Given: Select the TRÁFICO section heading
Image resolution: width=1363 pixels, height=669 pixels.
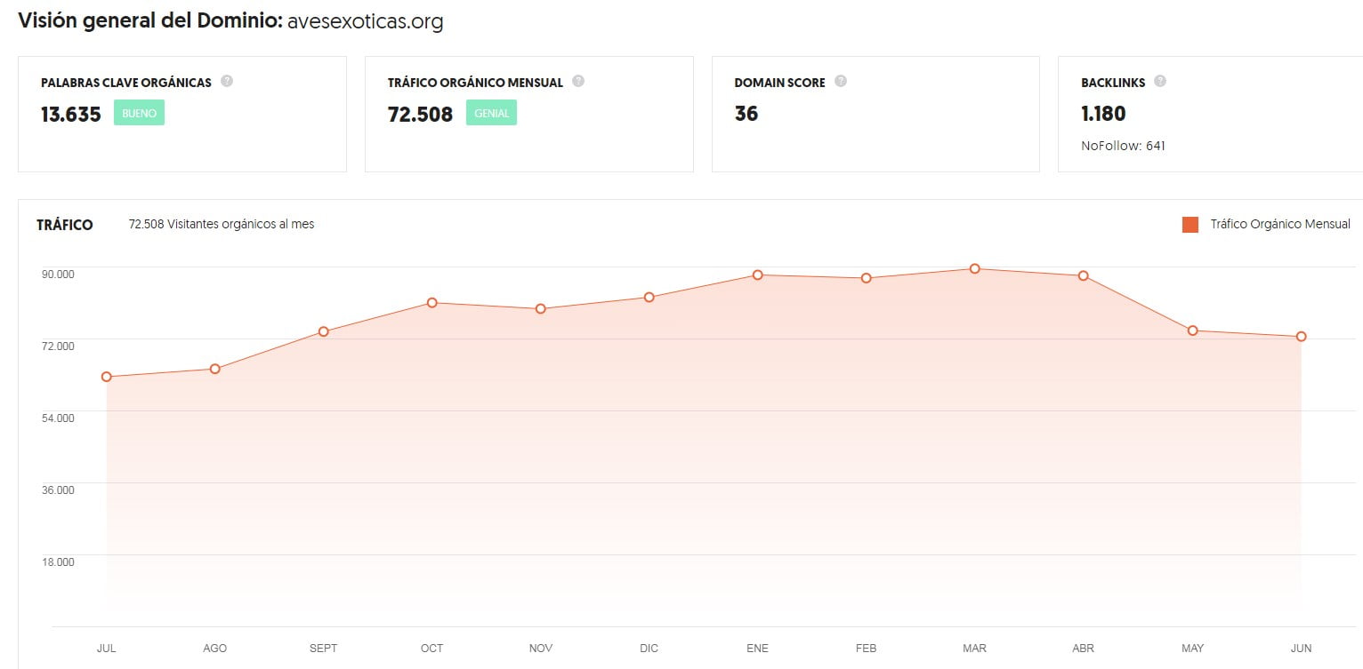Looking at the screenshot, I should 65,225.
